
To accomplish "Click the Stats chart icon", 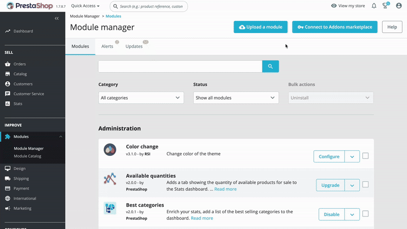I will coord(8,104).
